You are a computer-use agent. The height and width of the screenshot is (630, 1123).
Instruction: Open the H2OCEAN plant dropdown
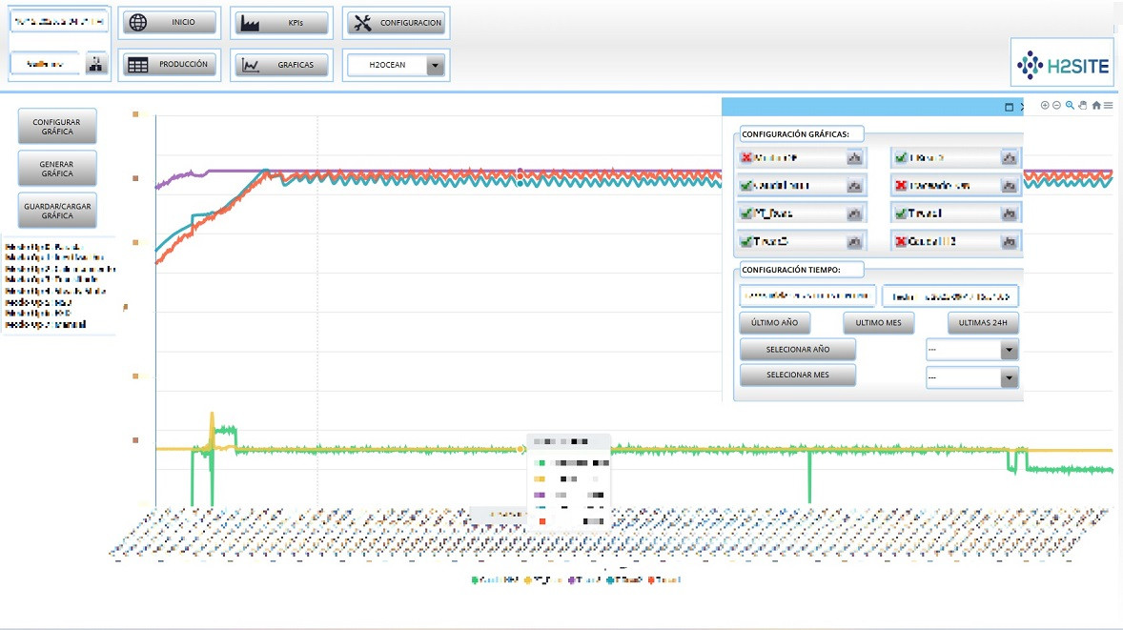pyautogui.click(x=436, y=66)
